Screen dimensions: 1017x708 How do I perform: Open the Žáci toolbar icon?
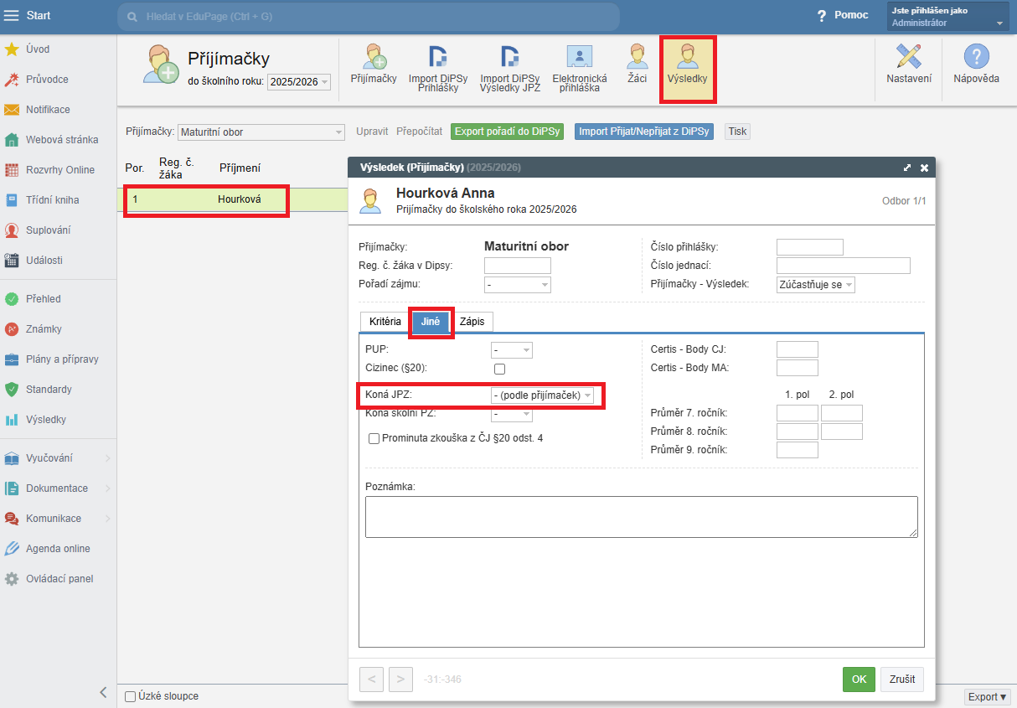click(x=637, y=66)
